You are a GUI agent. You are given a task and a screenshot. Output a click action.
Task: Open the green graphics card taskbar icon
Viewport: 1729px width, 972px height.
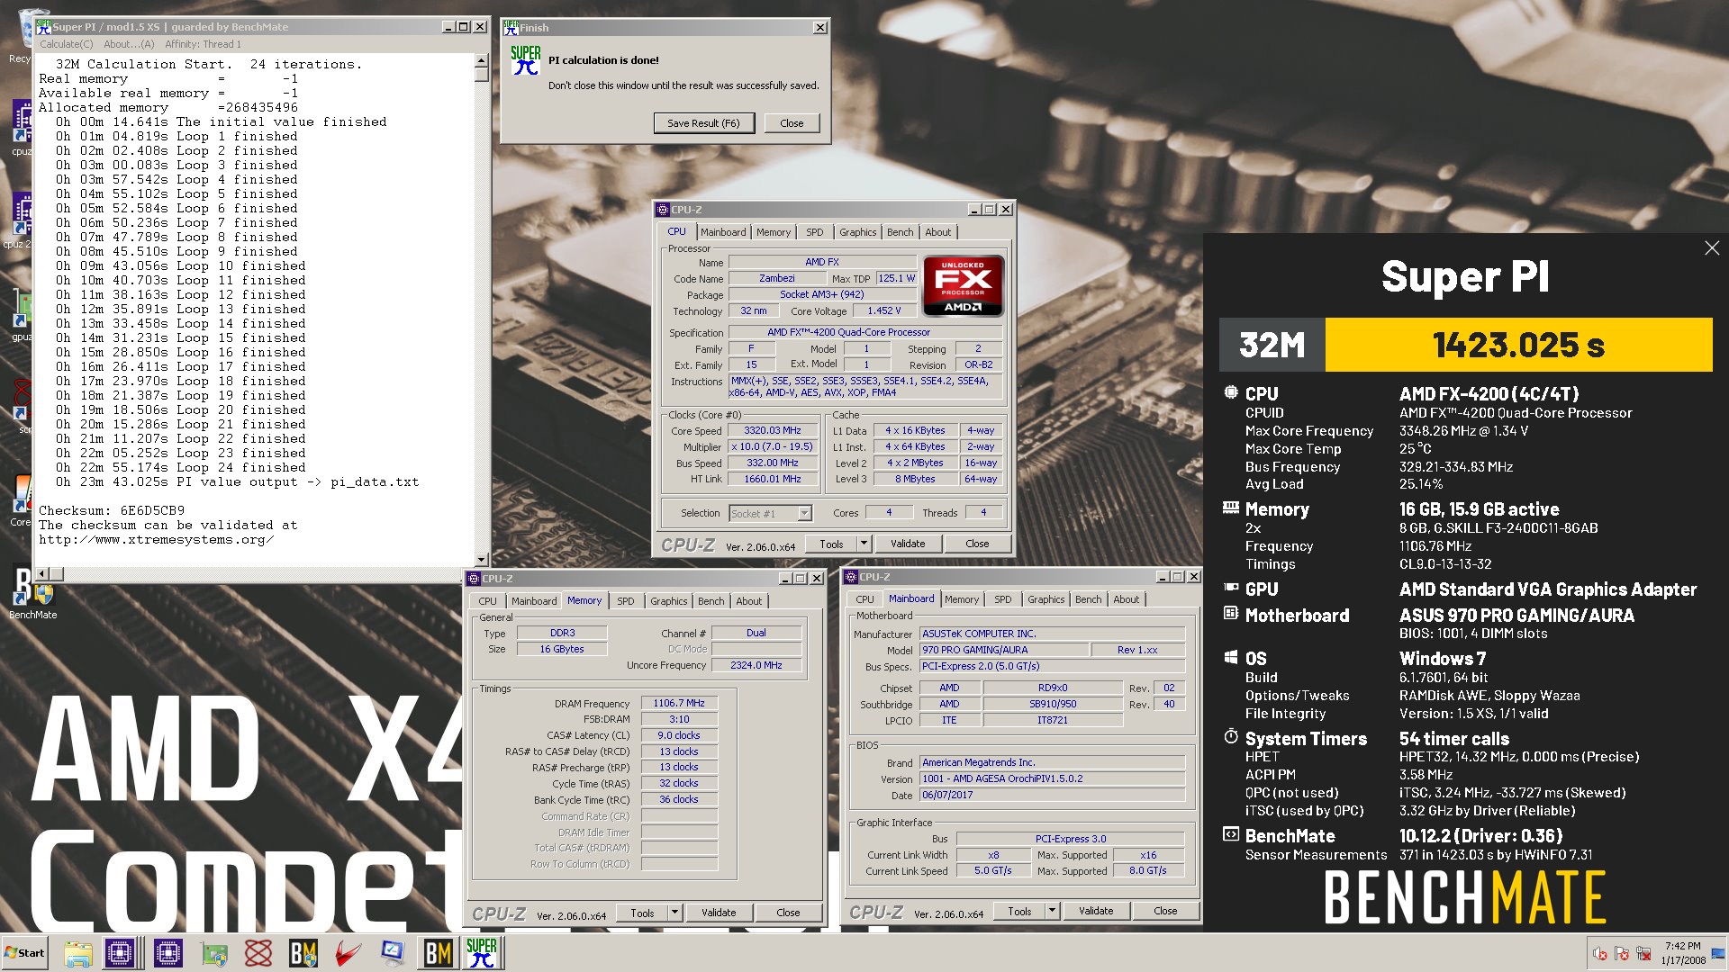pos(214,954)
